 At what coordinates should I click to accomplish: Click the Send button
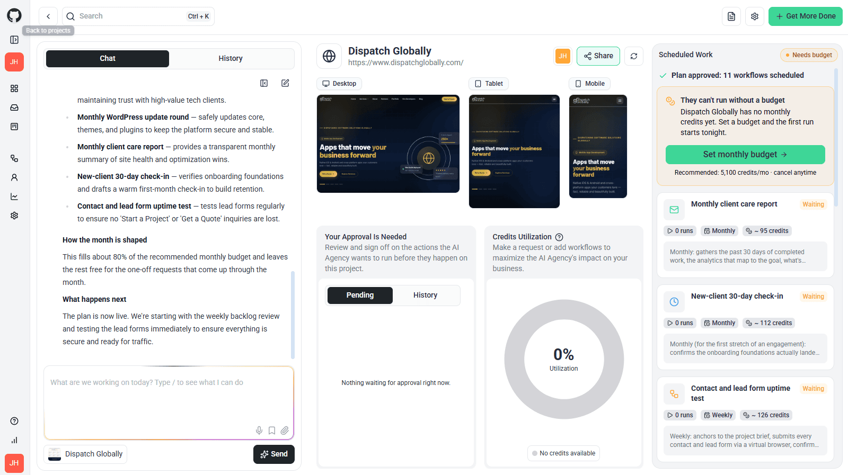(274, 454)
